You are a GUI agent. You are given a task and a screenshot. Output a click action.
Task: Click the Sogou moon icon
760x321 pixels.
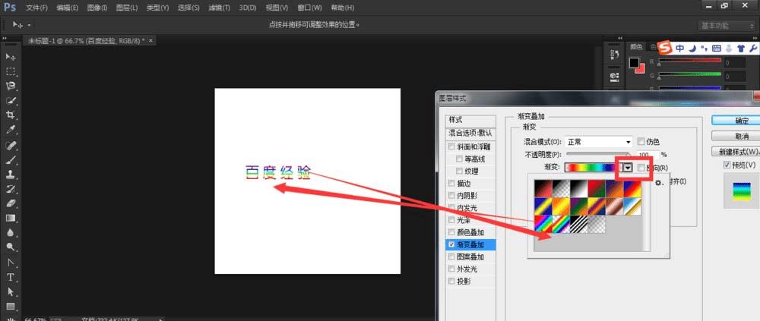pyautogui.click(x=693, y=48)
